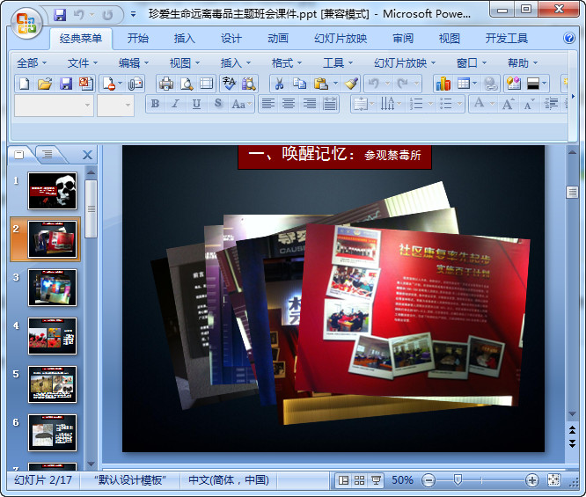The width and height of the screenshot is (586, 497).
Task: Paste with the clipboard icon
Action: pyautogui.click(x=320, y=84)
